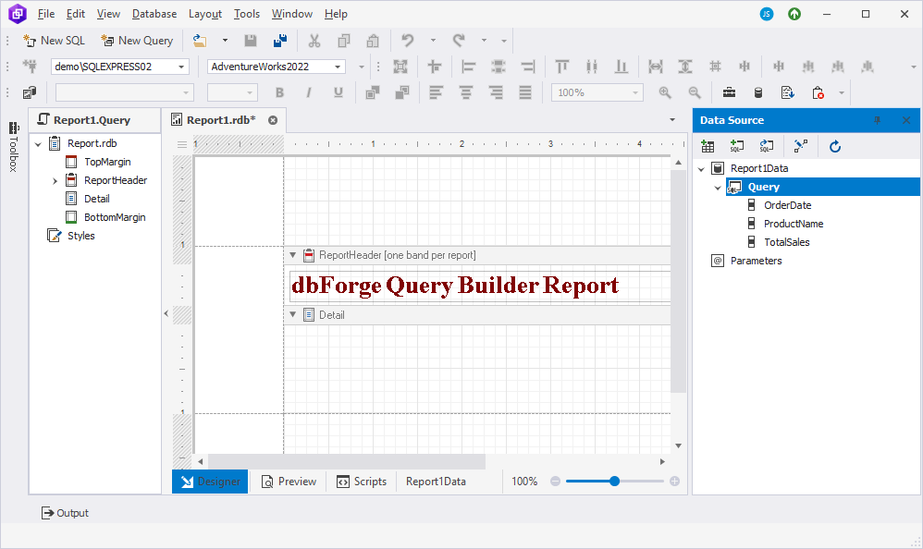The height and width of the screenshot is (549, 923).
Task: Select Styles in report tree
Action: 81,236
